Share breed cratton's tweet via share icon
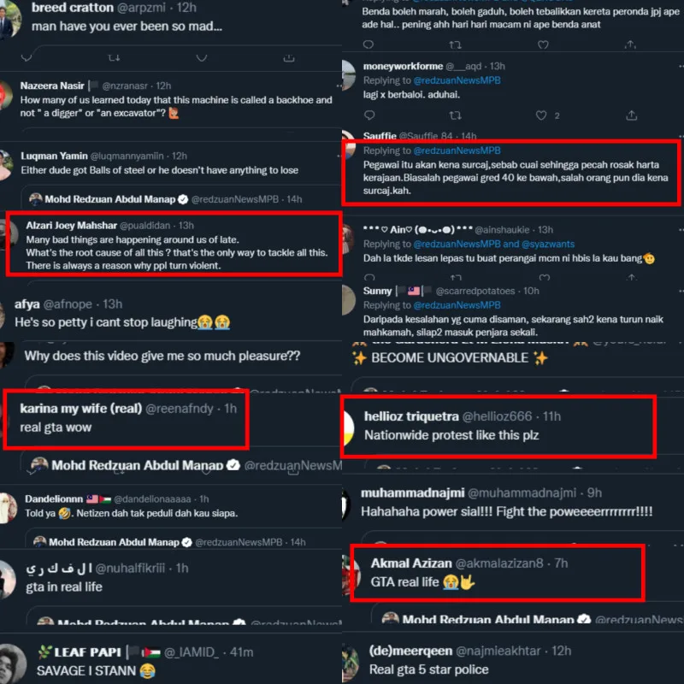Screen dimensions: 684x684 click(x=289, y=57)
